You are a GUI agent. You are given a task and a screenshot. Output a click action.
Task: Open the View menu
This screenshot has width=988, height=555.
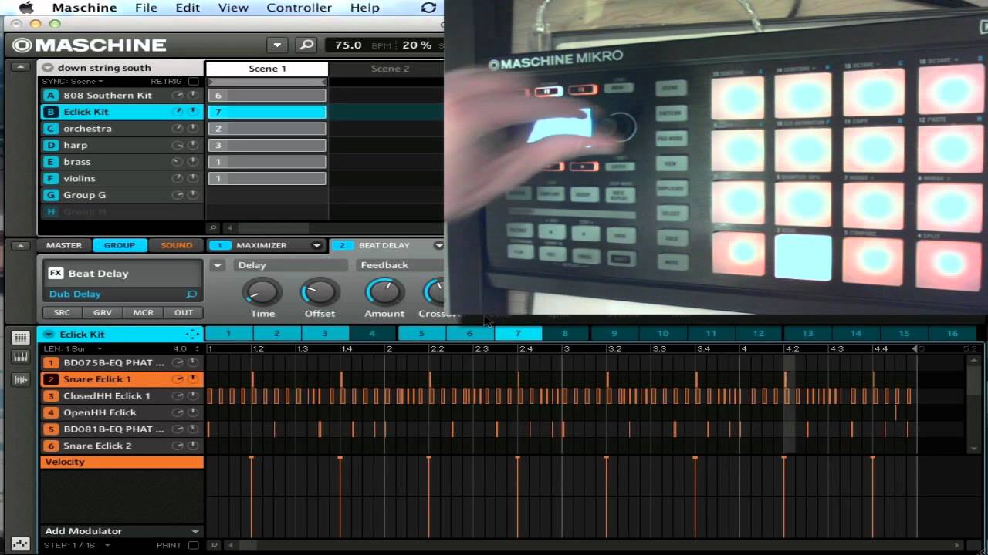[x=233, y=8]
